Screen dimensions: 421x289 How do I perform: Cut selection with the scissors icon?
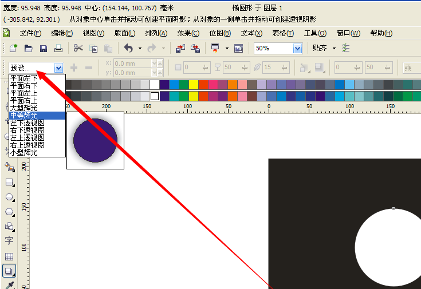78,48
